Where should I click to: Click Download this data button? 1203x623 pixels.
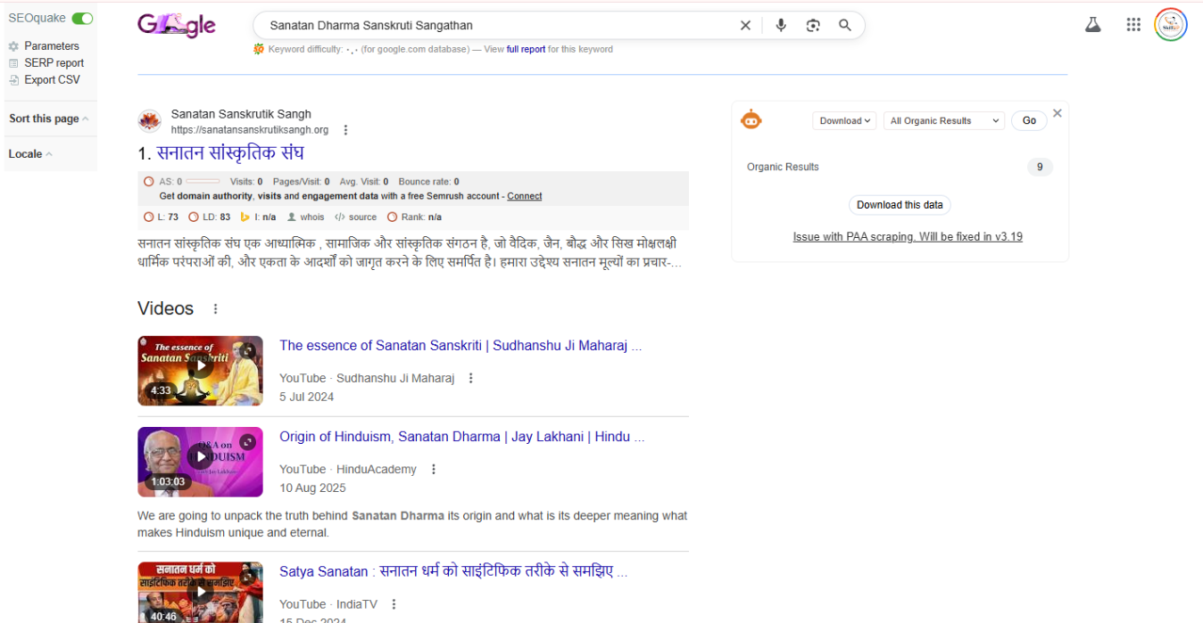pyautogui.click(x=900, y=205)
